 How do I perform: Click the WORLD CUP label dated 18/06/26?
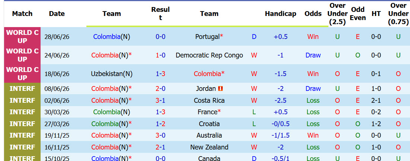(22, 74)
